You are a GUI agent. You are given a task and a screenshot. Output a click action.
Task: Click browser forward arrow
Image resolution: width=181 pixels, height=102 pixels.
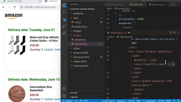pyautogui.click(x=9, y=7)
